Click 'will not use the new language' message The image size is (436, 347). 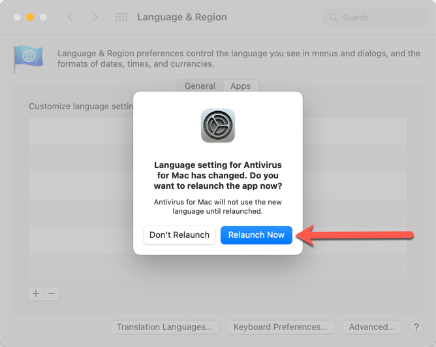pyautogui.click(x=218, y=207)
